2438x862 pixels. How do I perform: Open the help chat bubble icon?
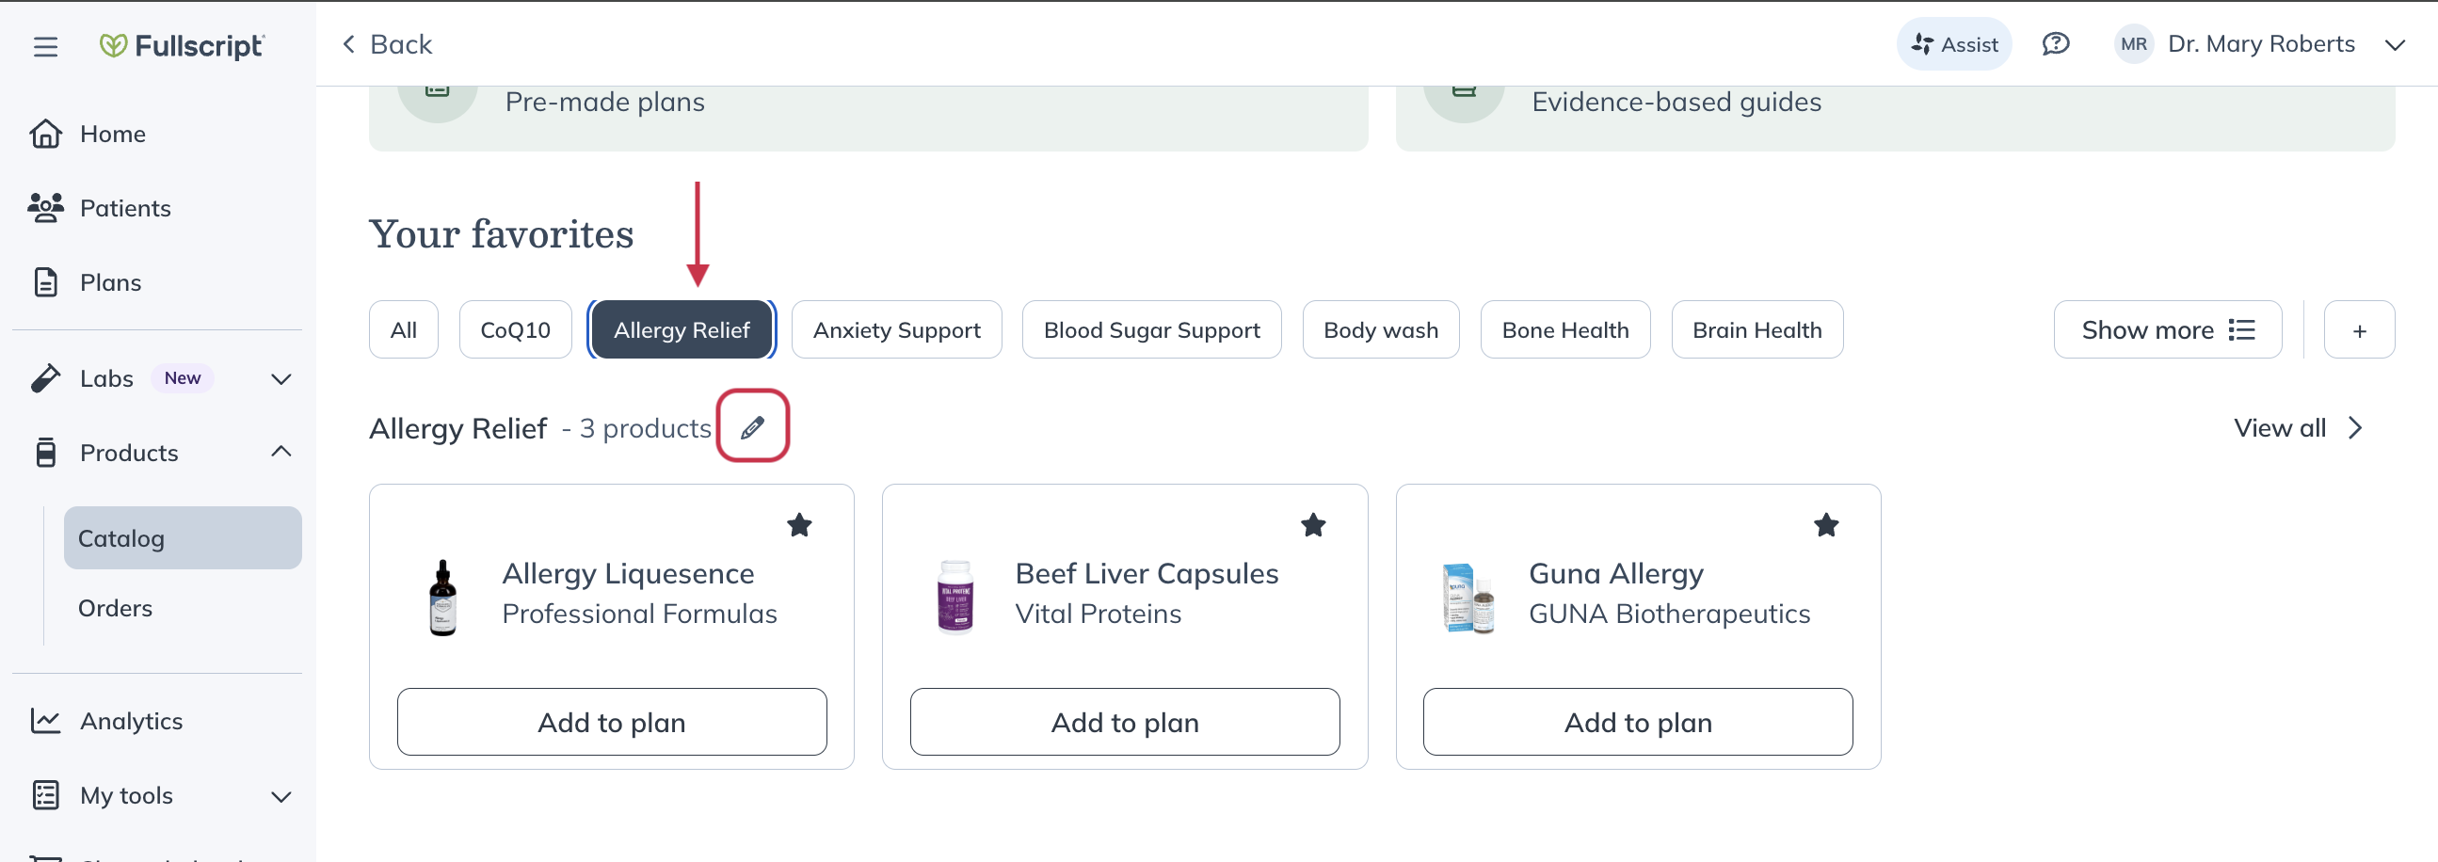coord(2055,43)
